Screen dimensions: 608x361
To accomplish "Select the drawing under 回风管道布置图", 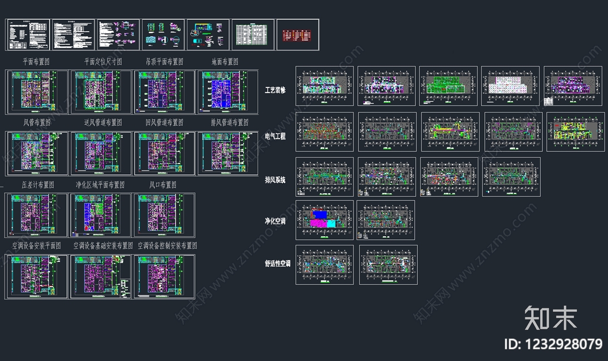I will (164, 153).
